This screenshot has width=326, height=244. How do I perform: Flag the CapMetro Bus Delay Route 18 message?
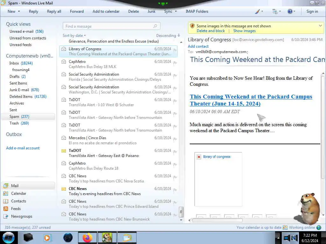click(175, 165)
